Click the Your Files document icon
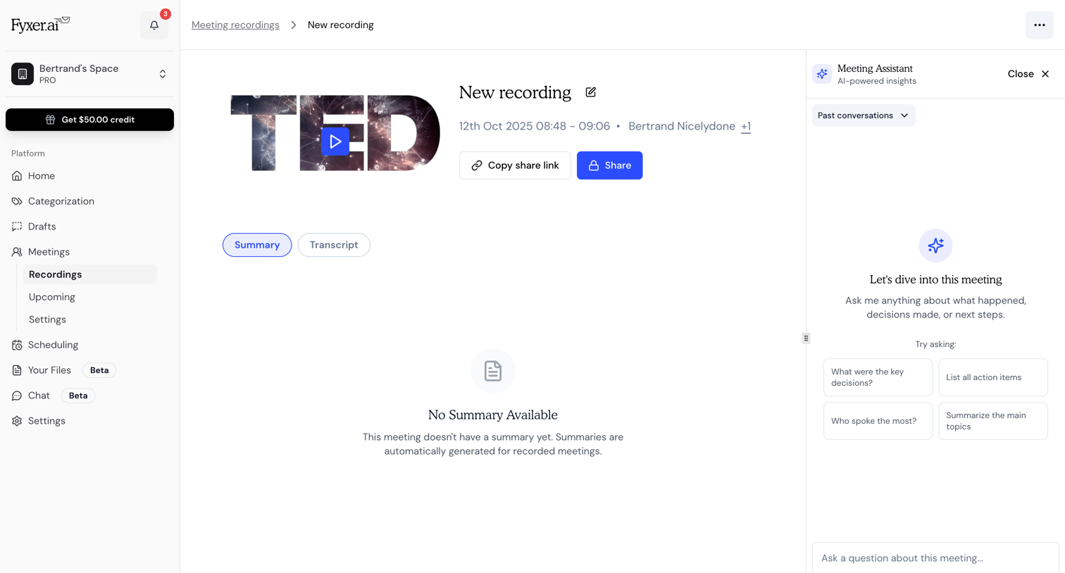This screenshot has height=573, width=1065. click(17, 370)
